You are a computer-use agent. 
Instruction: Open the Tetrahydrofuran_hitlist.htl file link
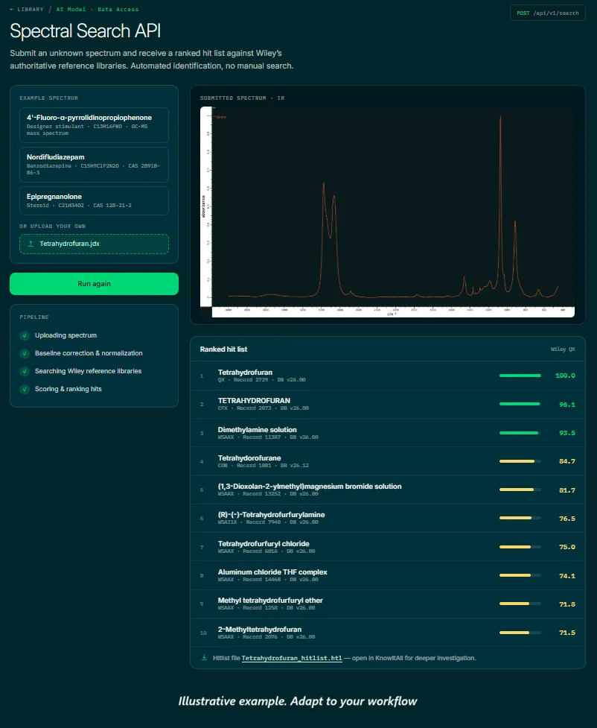coord(292,658)
